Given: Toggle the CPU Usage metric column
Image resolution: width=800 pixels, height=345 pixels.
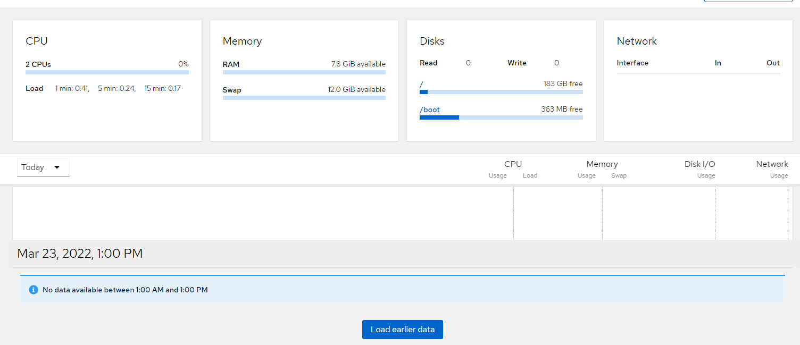Looking at the screenshot, I should click(497, 175).
